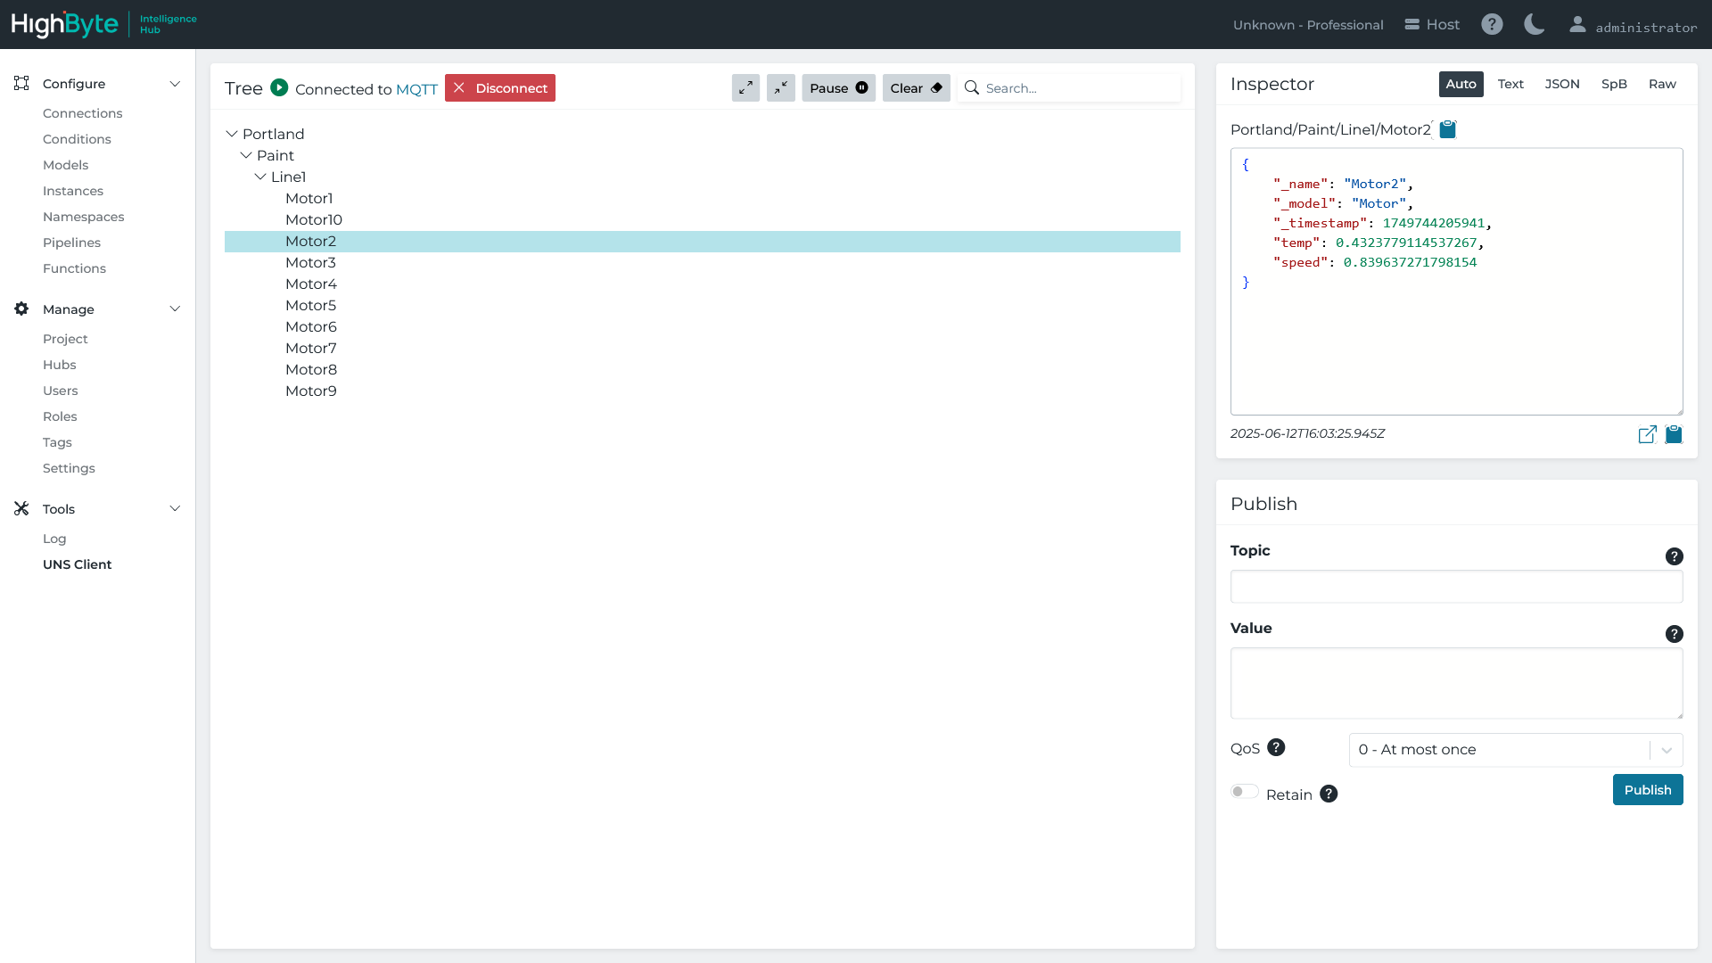The width and height of the screenshot is (1712, 963).
Task: Open Connections in sidebar
Action: (83, 113)
